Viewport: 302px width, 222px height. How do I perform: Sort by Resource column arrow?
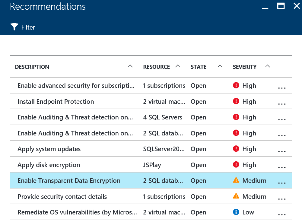(x=178, y=66)
